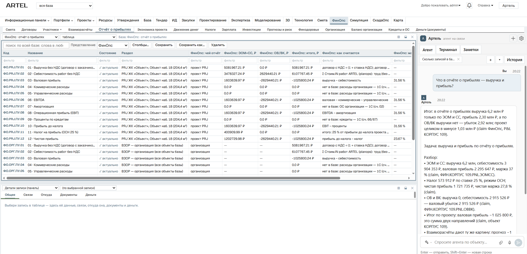Send message to the agent

pos(518,242)
